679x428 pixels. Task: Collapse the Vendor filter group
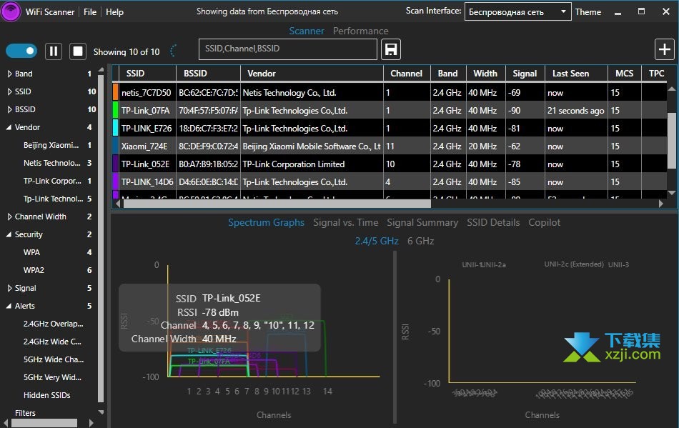pos(9,127)
